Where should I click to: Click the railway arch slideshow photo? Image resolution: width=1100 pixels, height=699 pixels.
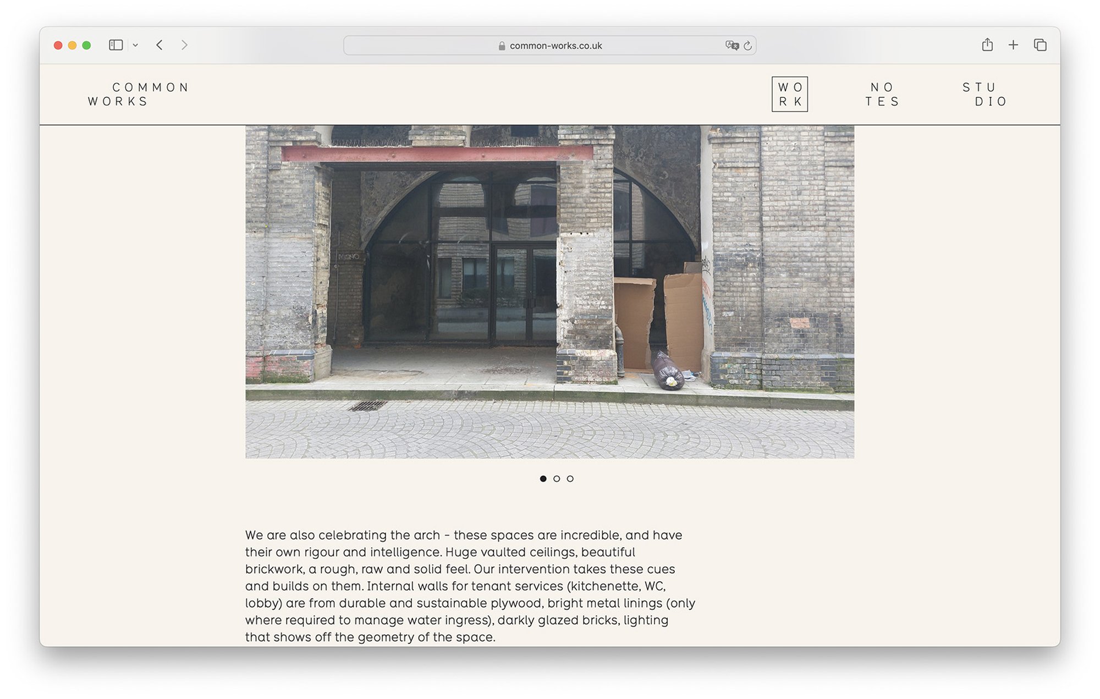549,291
